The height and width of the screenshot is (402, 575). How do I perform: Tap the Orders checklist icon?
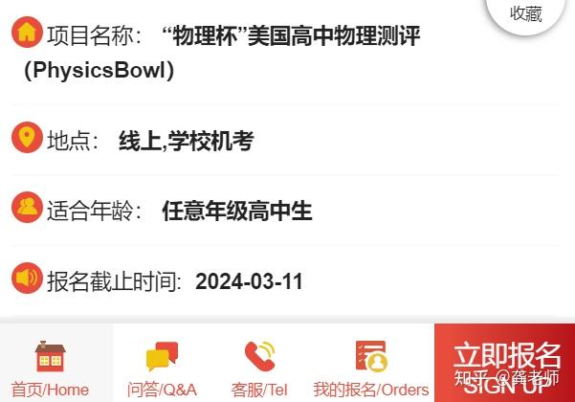pyautogui.click(x=371, y=356)
